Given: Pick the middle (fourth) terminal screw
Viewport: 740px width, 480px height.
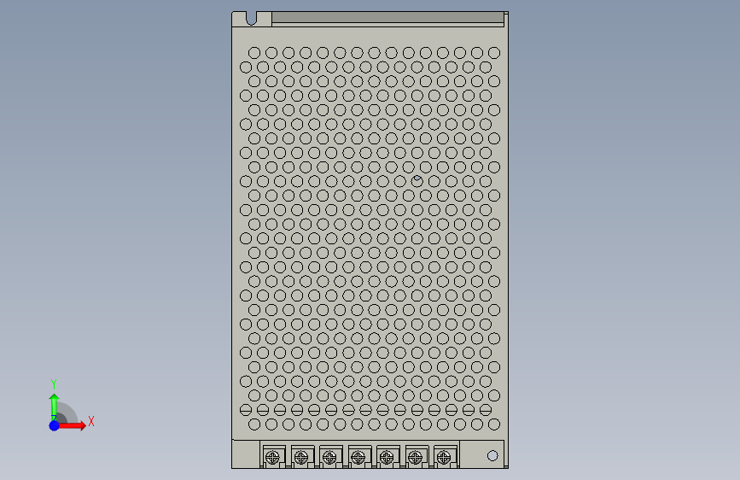Looking at the screenshot, I should coord(358,457).
